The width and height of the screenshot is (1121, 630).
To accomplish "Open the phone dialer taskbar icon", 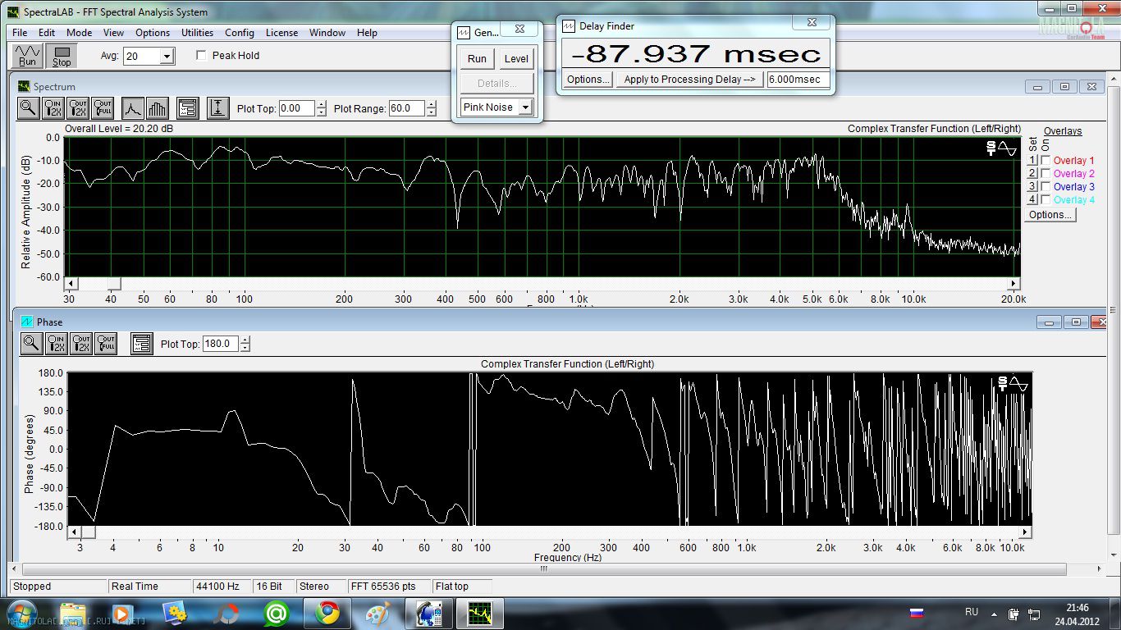I will point(428,614).
